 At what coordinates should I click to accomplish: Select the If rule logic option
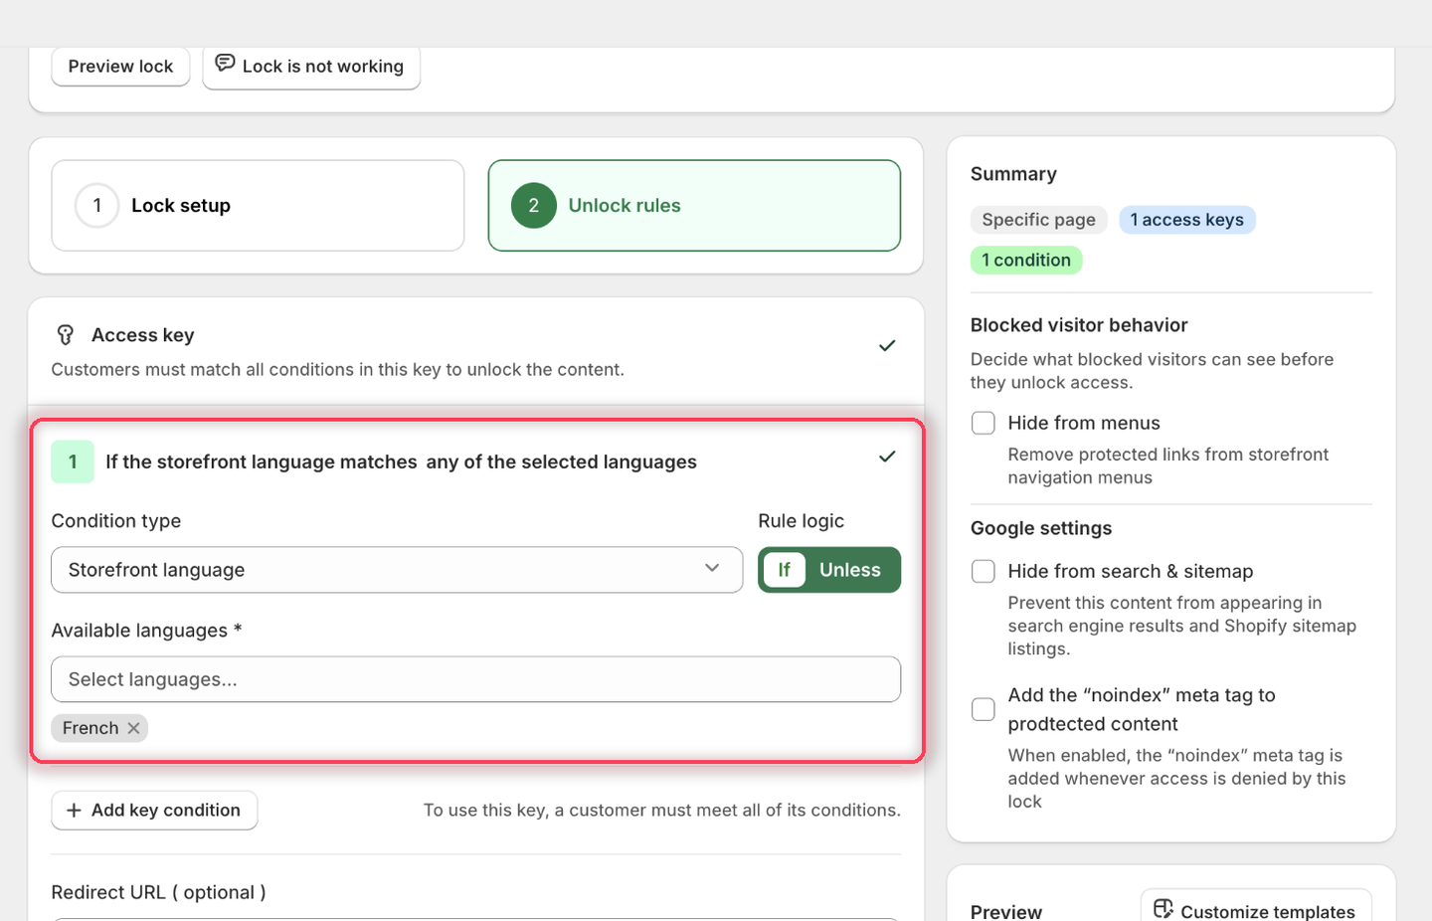(x=785, y=570)
